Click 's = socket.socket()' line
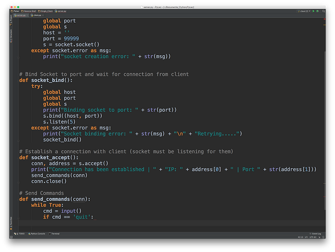Screen dimensions: 335x252 [x=71, y=45]
